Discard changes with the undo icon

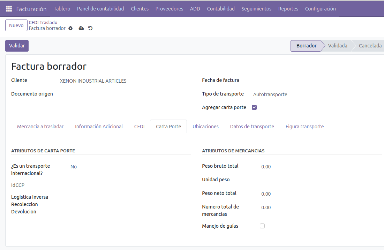coord(90,28)
